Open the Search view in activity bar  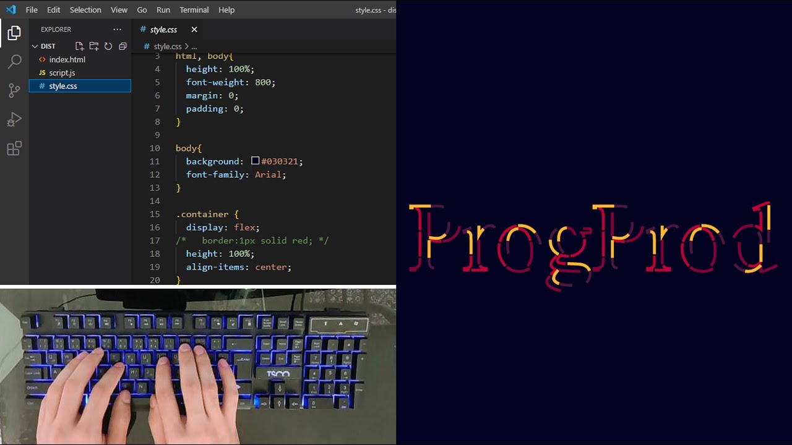tap(14, 62)
